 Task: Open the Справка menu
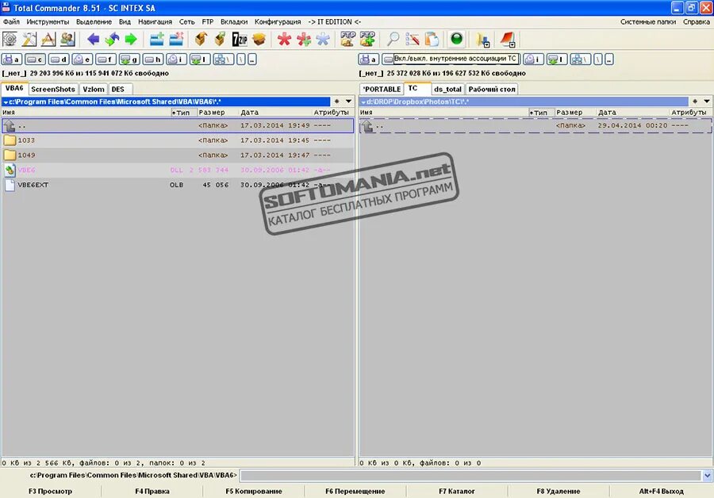(x=697, y=21)
